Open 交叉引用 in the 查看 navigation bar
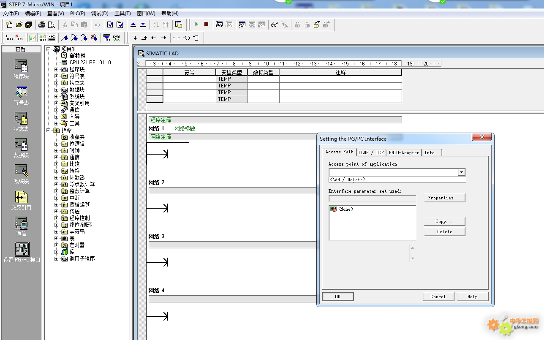 coord(21,200)
